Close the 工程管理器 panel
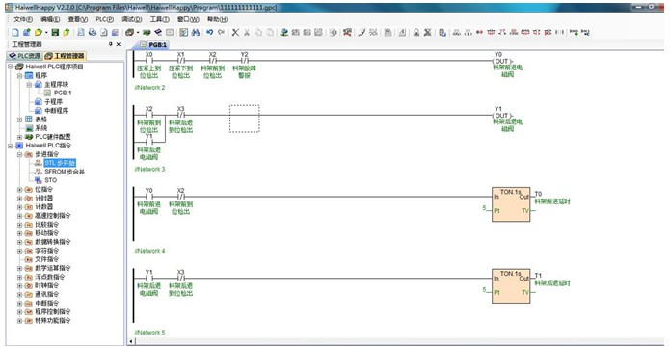 pyautogui.click(x=119, y=44)
